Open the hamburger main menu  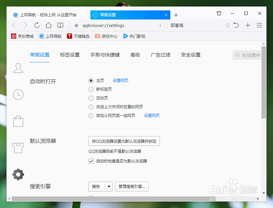[259, 25]
